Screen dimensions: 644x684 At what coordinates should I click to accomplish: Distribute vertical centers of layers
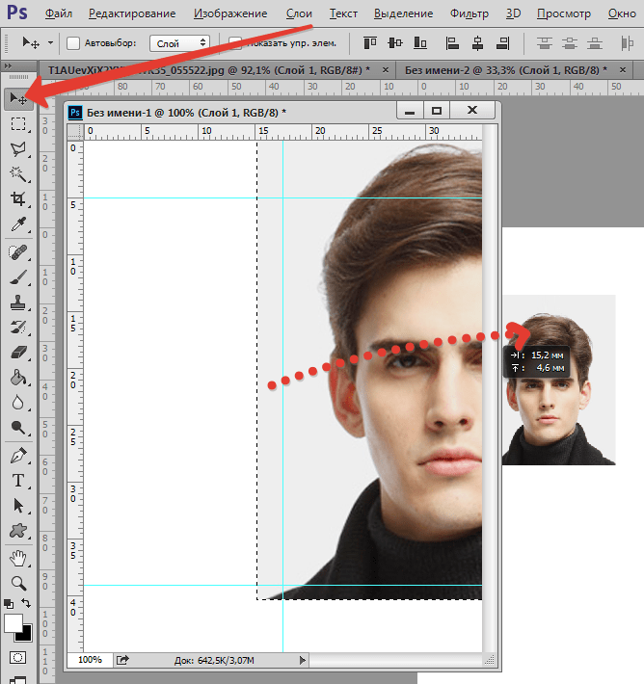570,42
